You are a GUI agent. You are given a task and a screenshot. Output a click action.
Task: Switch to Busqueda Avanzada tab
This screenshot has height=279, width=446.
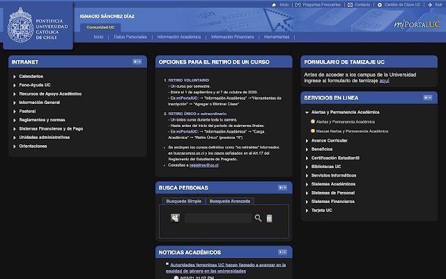pos(230,201)
